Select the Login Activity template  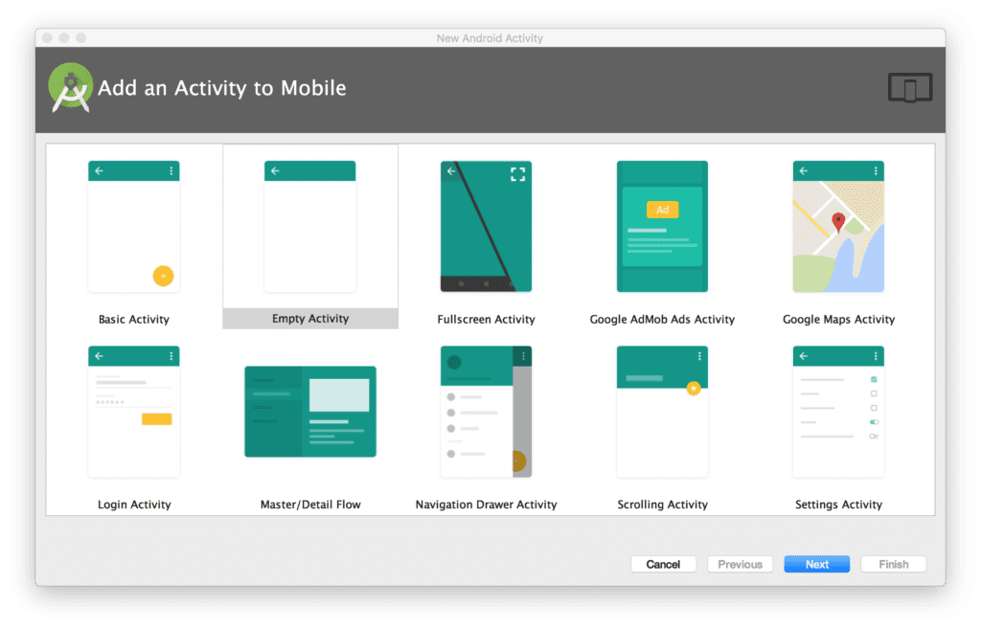(133, 412)
